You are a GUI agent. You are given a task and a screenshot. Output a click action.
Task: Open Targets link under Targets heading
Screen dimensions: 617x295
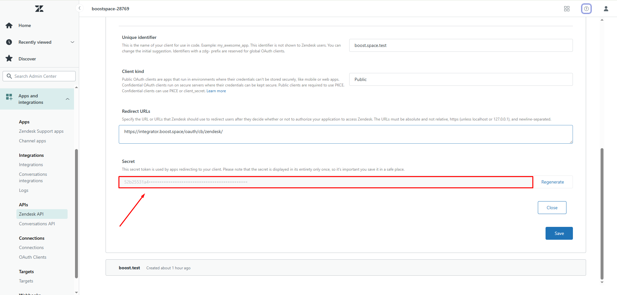pyautogui.click(x=26, y=281)
